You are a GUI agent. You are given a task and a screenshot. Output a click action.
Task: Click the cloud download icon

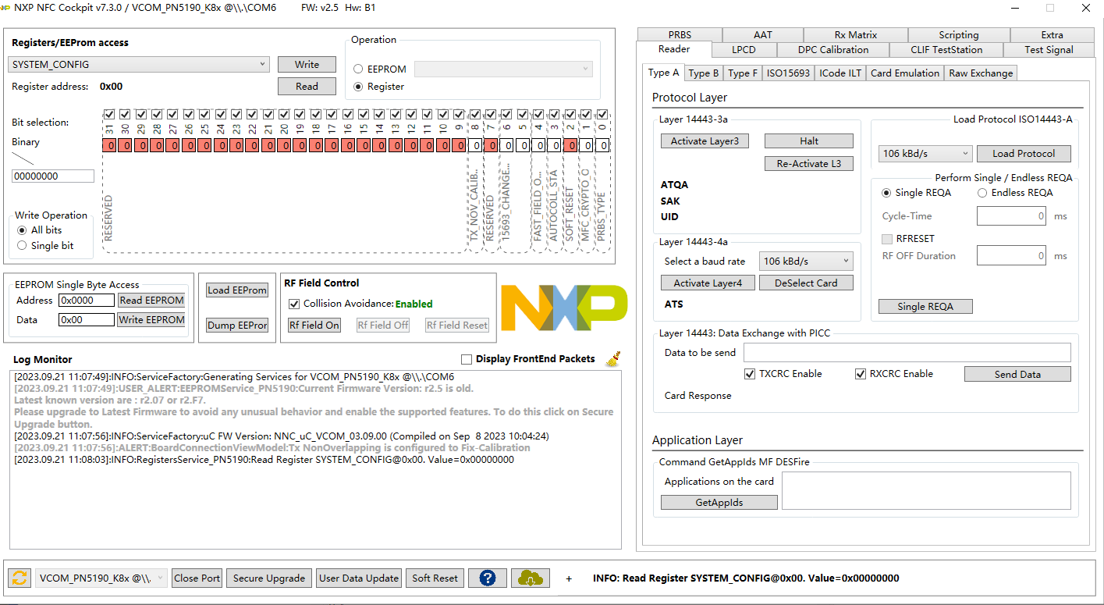[x=531, y=578]
